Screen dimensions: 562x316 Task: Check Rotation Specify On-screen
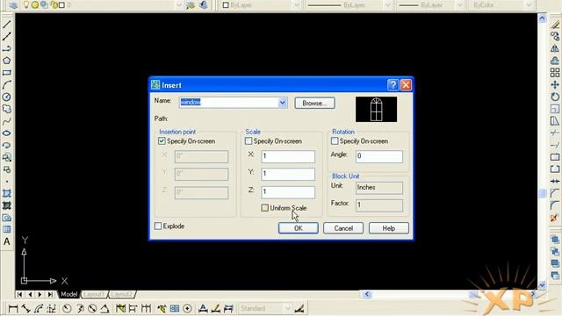point(335,141)
